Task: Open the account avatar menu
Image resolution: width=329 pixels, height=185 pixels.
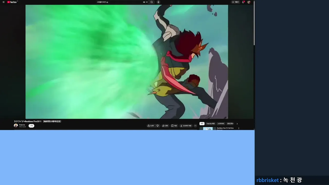Action: (249, 2)
